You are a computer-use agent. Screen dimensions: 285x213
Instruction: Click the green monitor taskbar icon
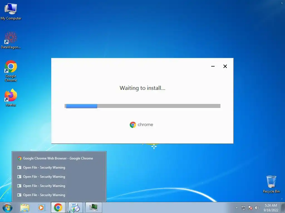pos(94,207)
